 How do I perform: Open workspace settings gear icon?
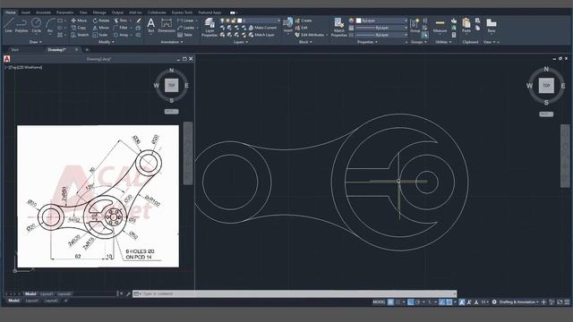click(x=494, y=302)
